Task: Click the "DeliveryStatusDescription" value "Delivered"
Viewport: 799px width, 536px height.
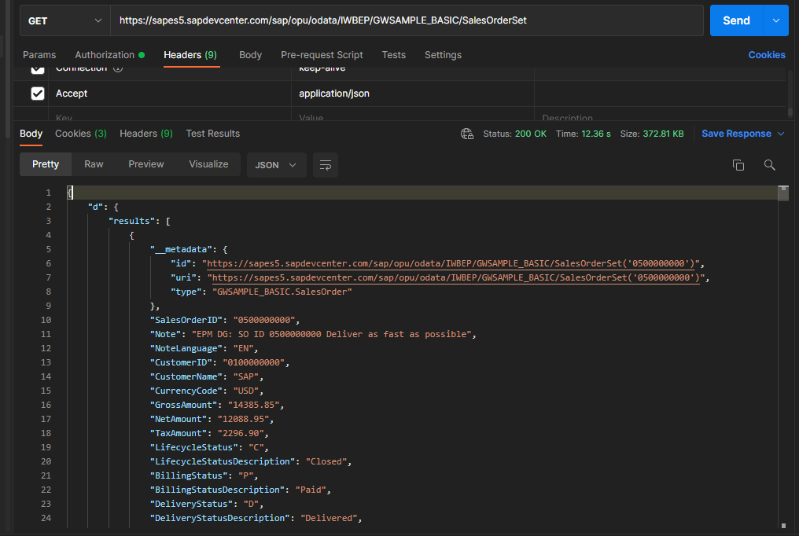Action: coord(329,518)
